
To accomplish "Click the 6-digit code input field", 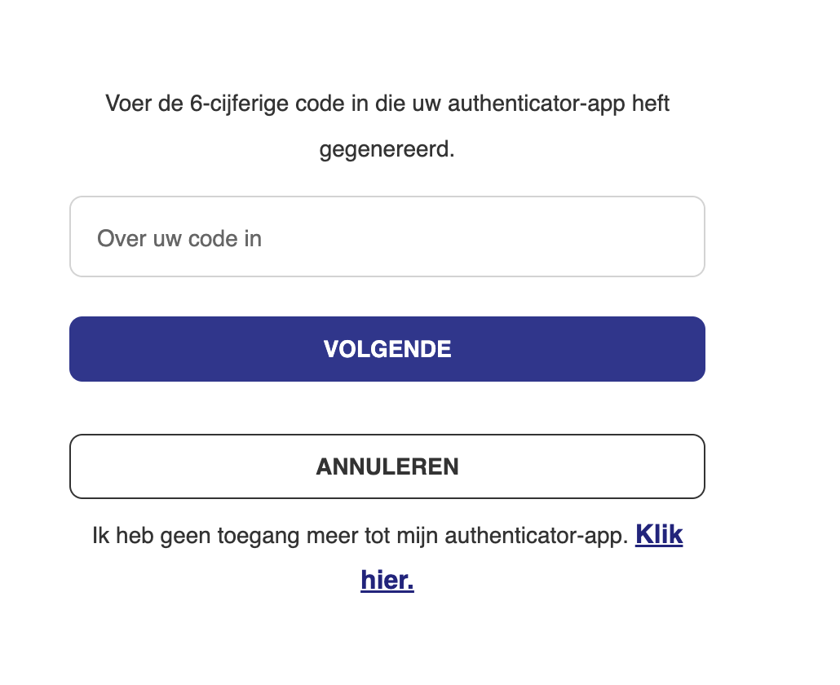I will pyautogui.click(x=387, y=236).
